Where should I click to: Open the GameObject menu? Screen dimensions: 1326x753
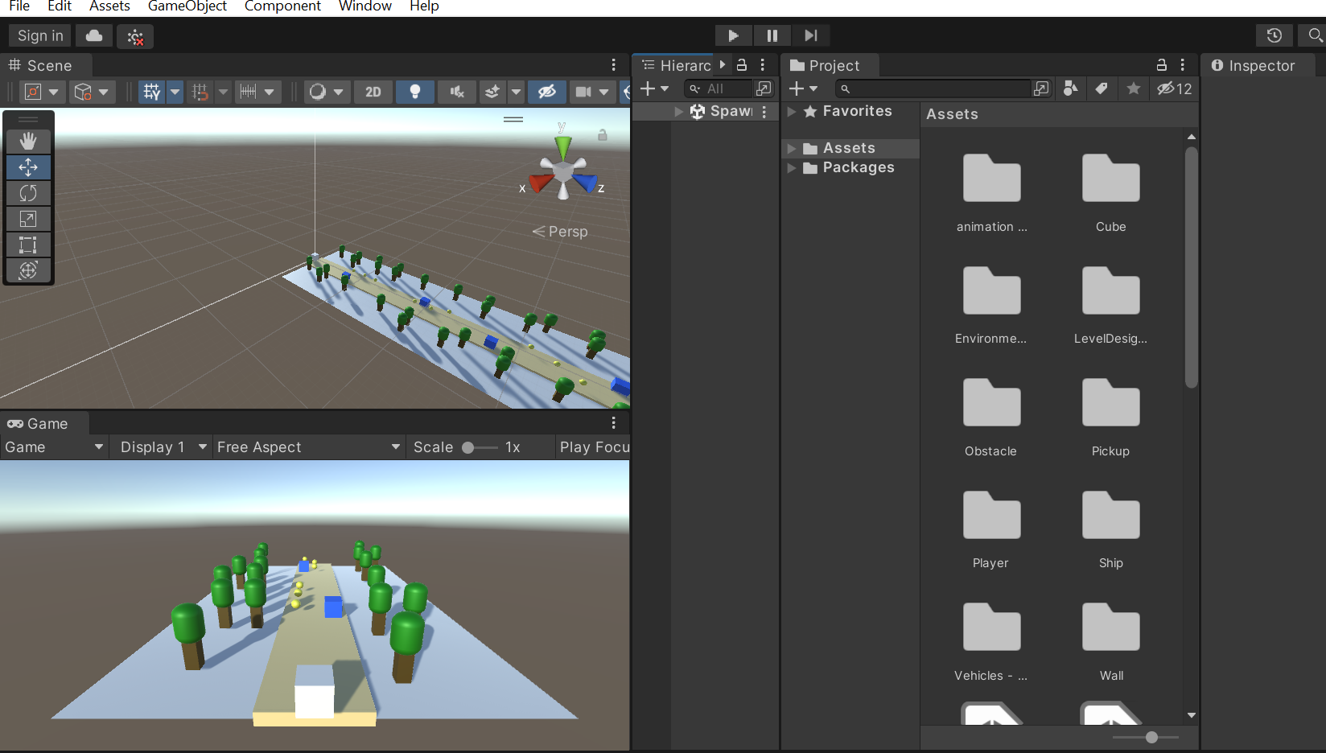click(187, 6)
